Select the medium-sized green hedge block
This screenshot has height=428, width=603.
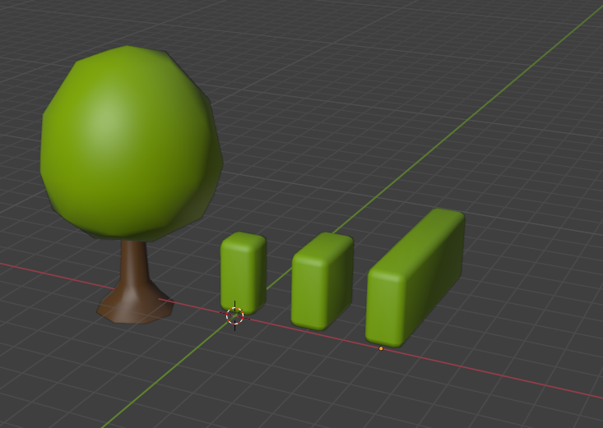[x=322, y=280]
